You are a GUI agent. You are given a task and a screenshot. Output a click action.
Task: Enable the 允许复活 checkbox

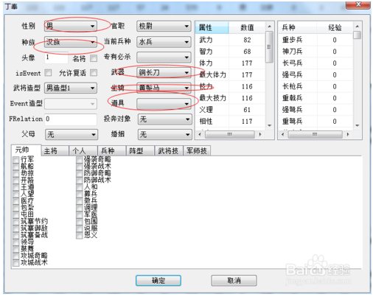(x=94, y=73)
